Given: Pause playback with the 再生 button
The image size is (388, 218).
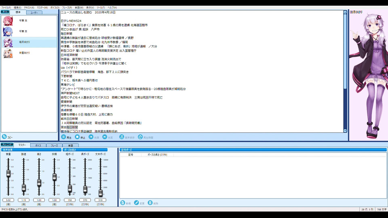Looking at the screenshot, I should 66,137.
